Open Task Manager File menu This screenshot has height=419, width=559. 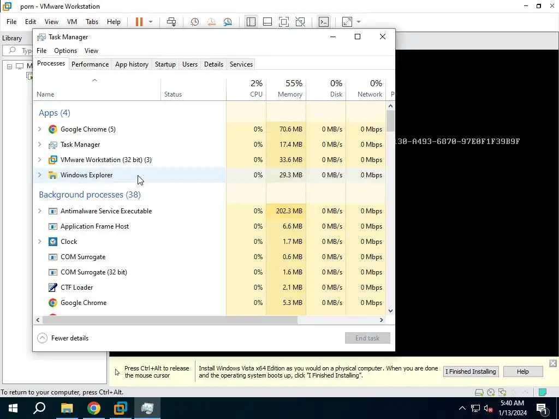click(x=41, y=51)
